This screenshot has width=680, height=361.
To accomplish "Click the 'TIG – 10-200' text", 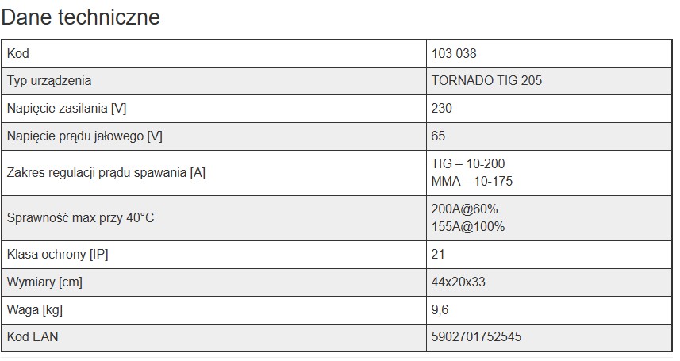I will (468, 163).
